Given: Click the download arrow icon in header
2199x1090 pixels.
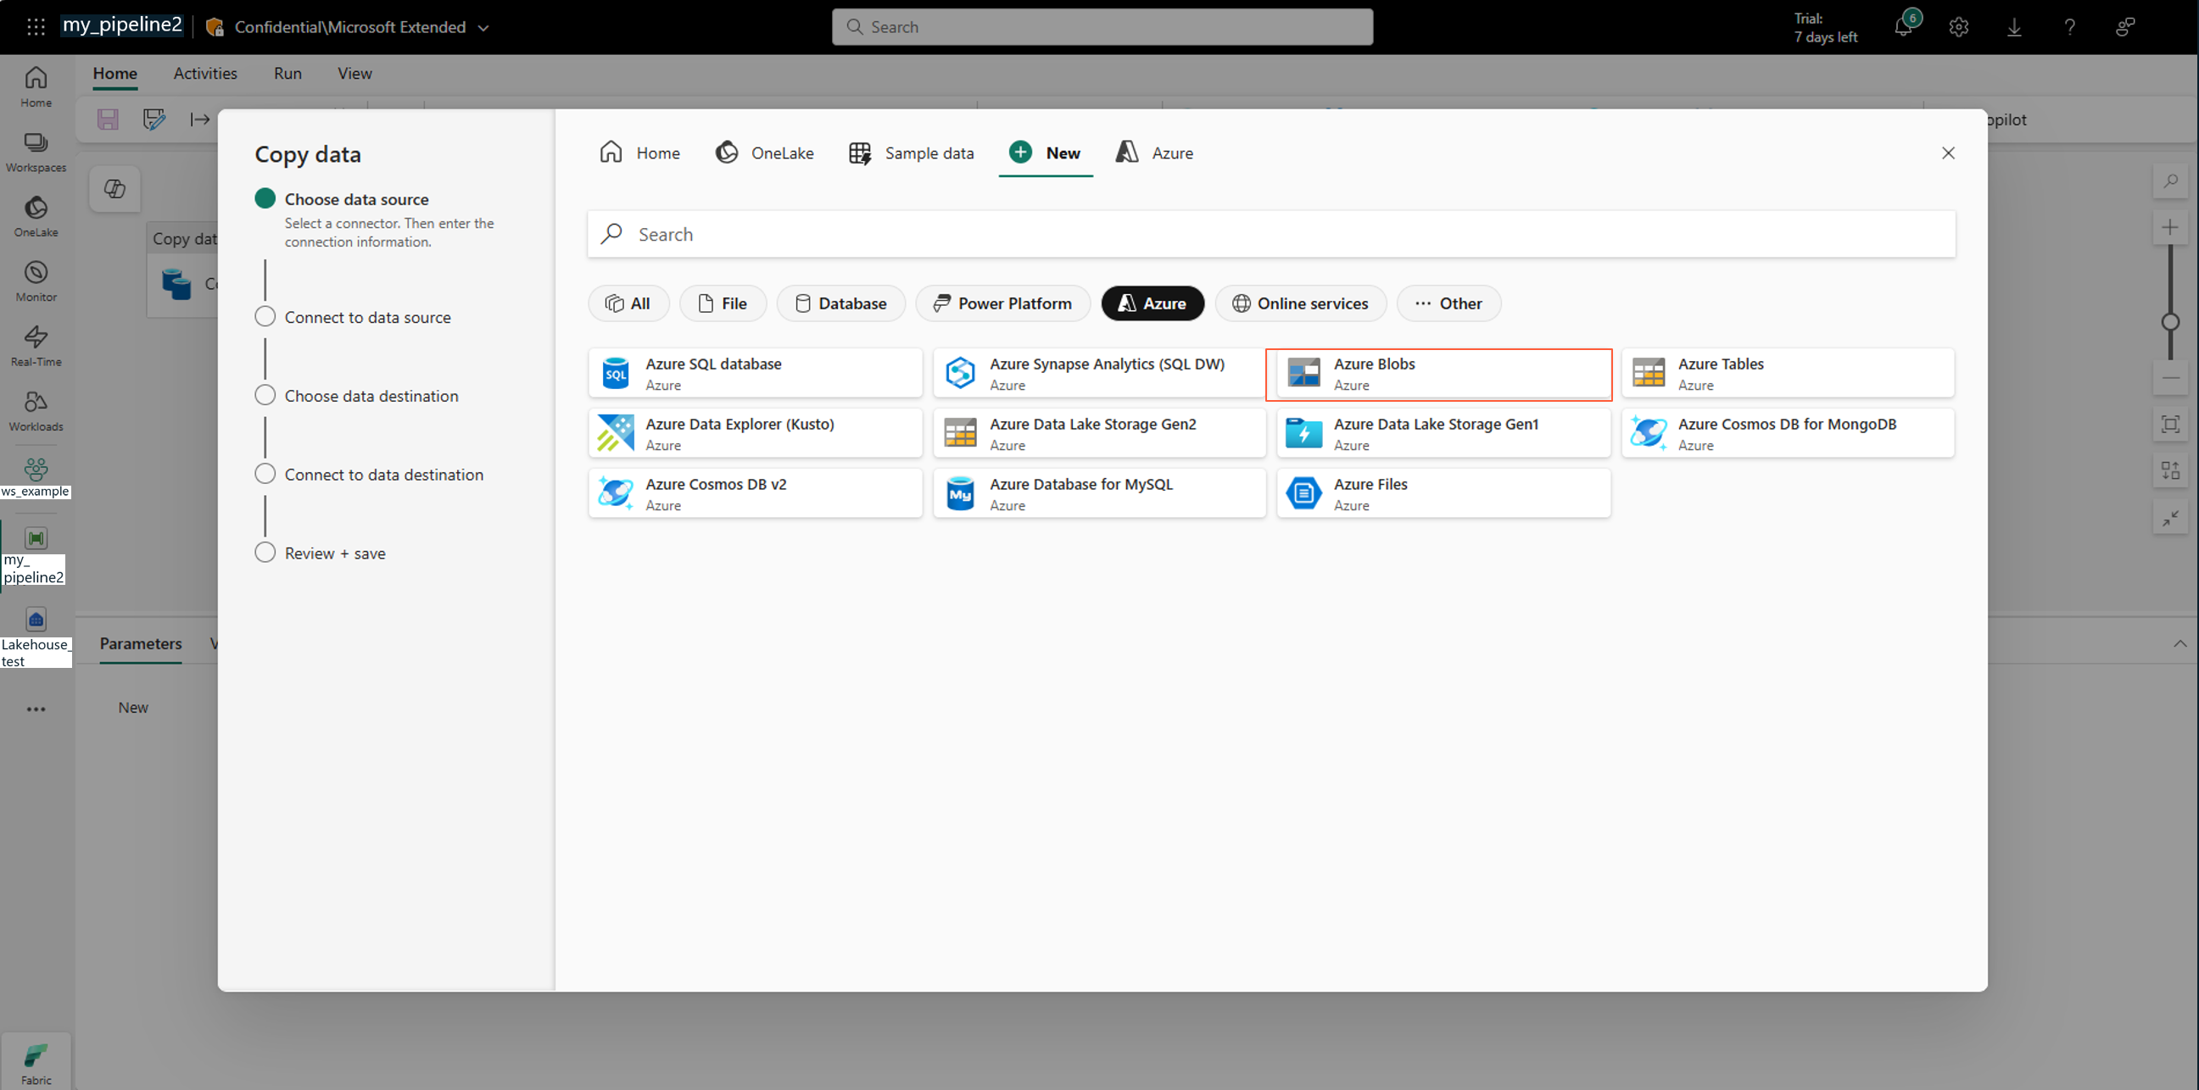Looking at the screenshot, I should coord(2014,27).
